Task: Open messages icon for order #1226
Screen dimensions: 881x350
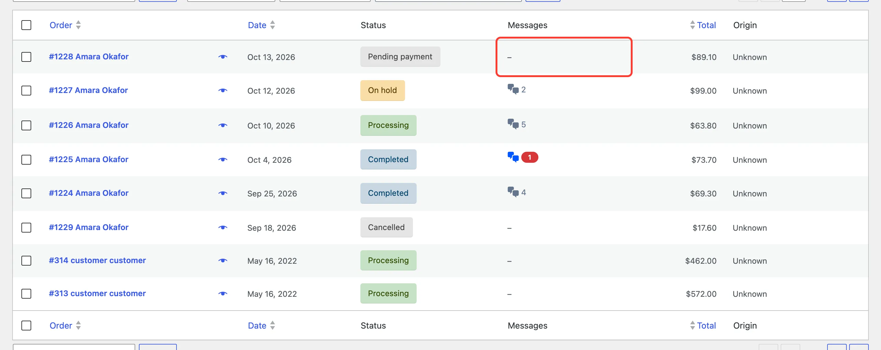Action: (513, 124)
